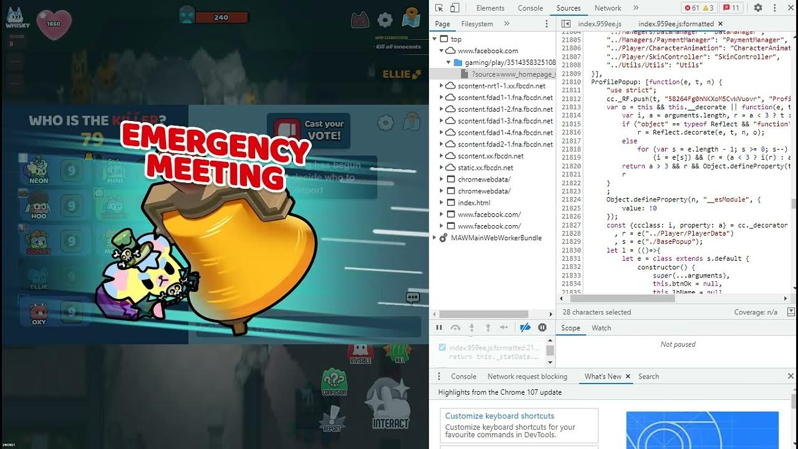Toggle deactivate breakpoints button
Screen dimensions: 798x449
click(x=525, y=327)
